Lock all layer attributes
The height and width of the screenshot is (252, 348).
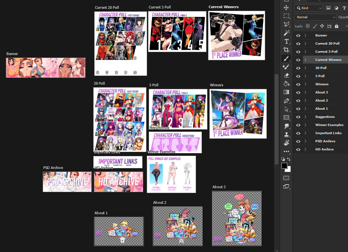[x=337, y=26]
